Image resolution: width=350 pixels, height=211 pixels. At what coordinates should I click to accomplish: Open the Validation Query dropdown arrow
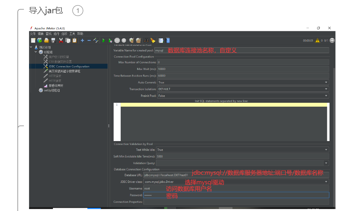coord(326,163)
